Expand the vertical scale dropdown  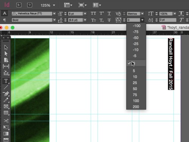tap(175, 14)
